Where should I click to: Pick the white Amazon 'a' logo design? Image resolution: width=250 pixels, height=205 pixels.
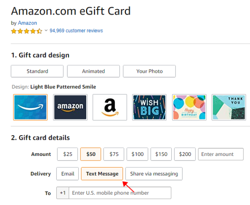(x=110, y=107)
